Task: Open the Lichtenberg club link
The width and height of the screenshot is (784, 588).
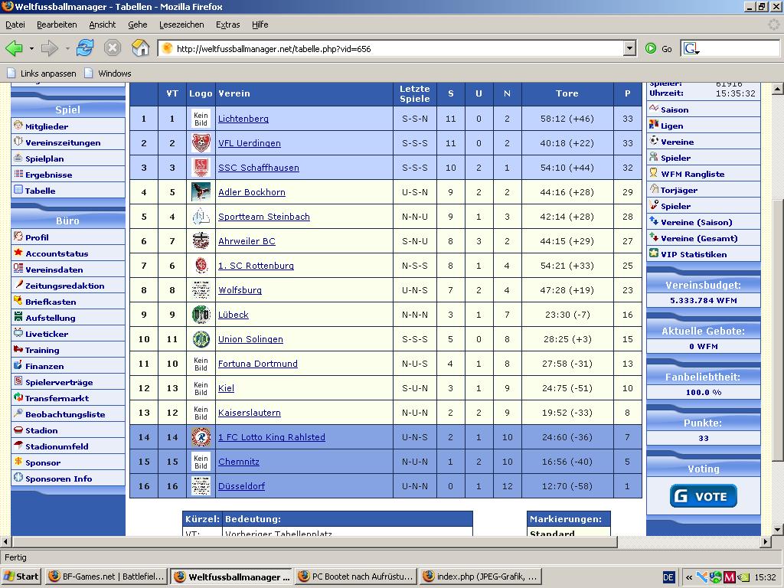Action: (243, 119)
